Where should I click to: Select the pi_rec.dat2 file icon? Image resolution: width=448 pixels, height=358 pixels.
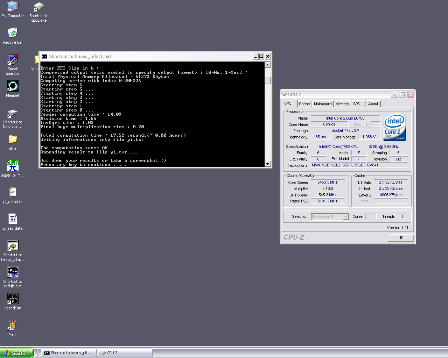tap(13, 222)
